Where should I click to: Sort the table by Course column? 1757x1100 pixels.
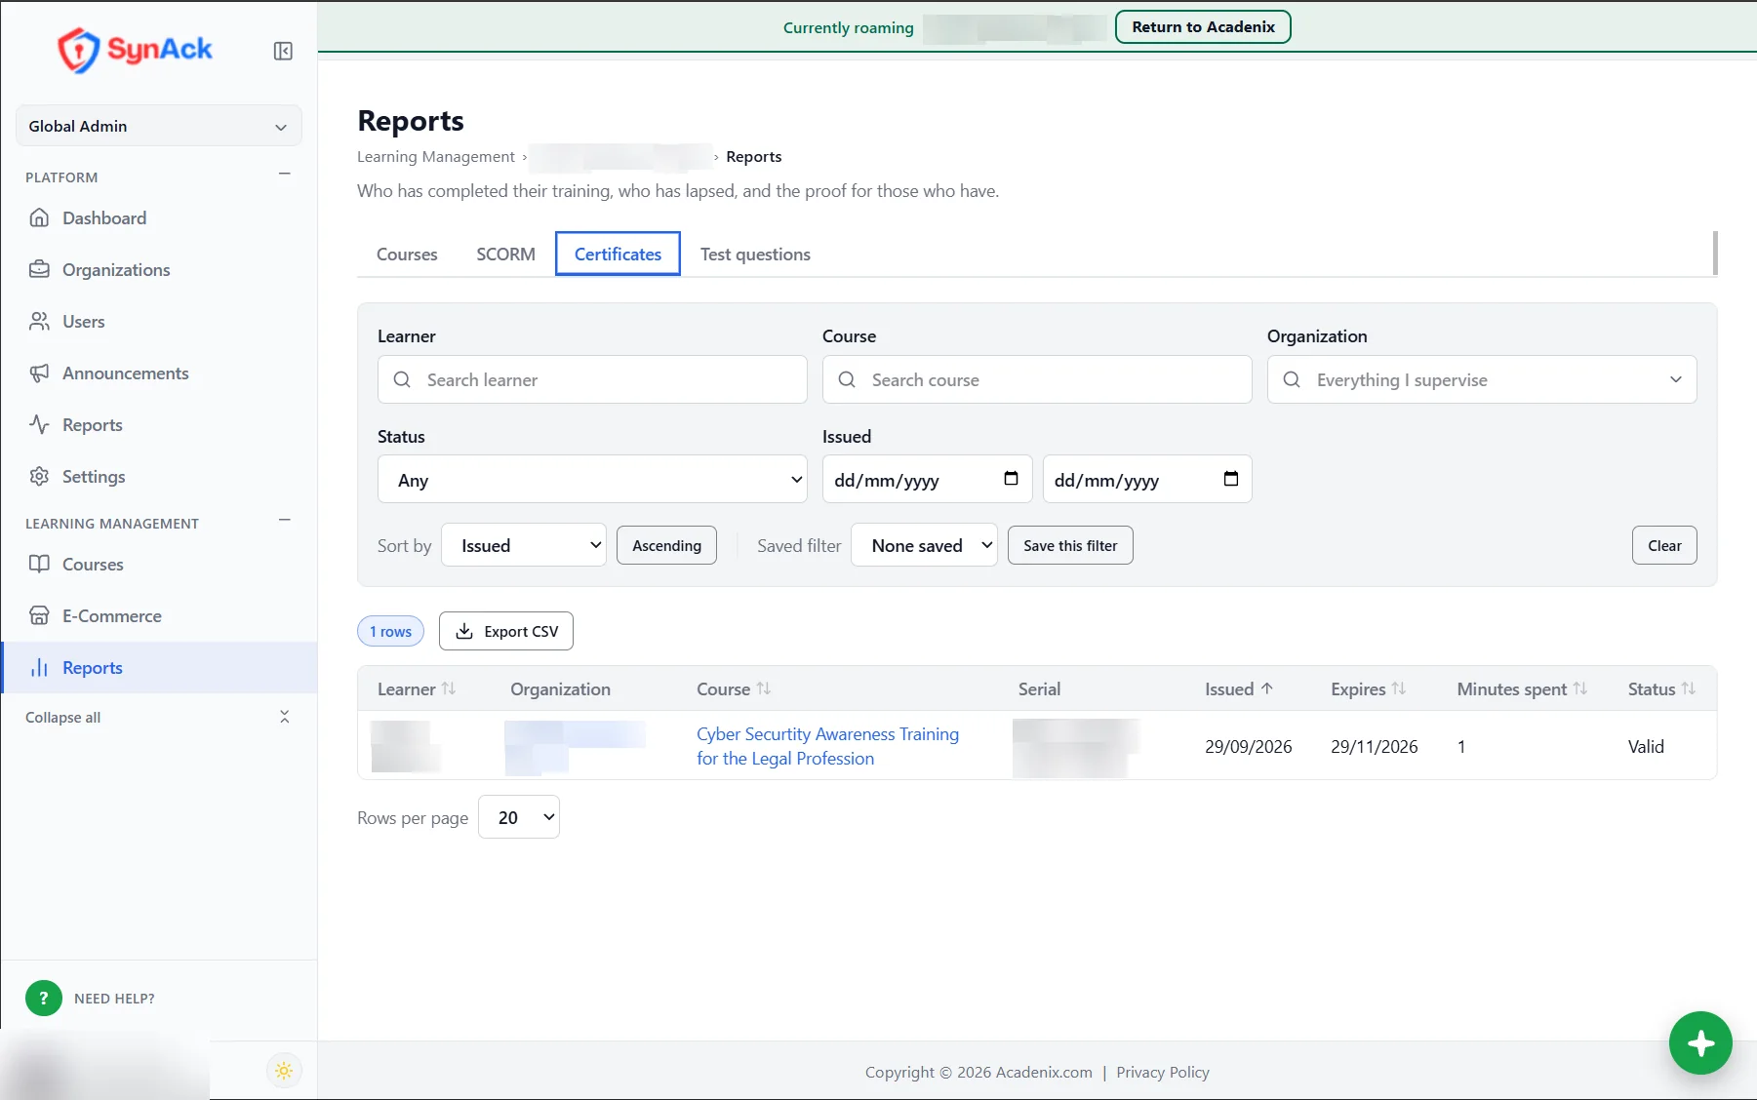(734, 689)
